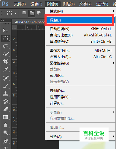
Task: Expand 分析(A) submenu
Action: pos(80,137)
